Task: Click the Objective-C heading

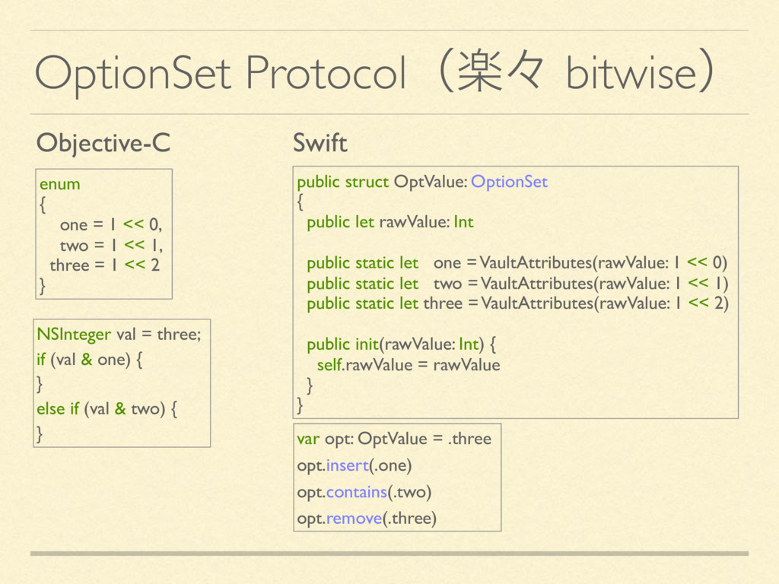Action: (x=103, y=141)
